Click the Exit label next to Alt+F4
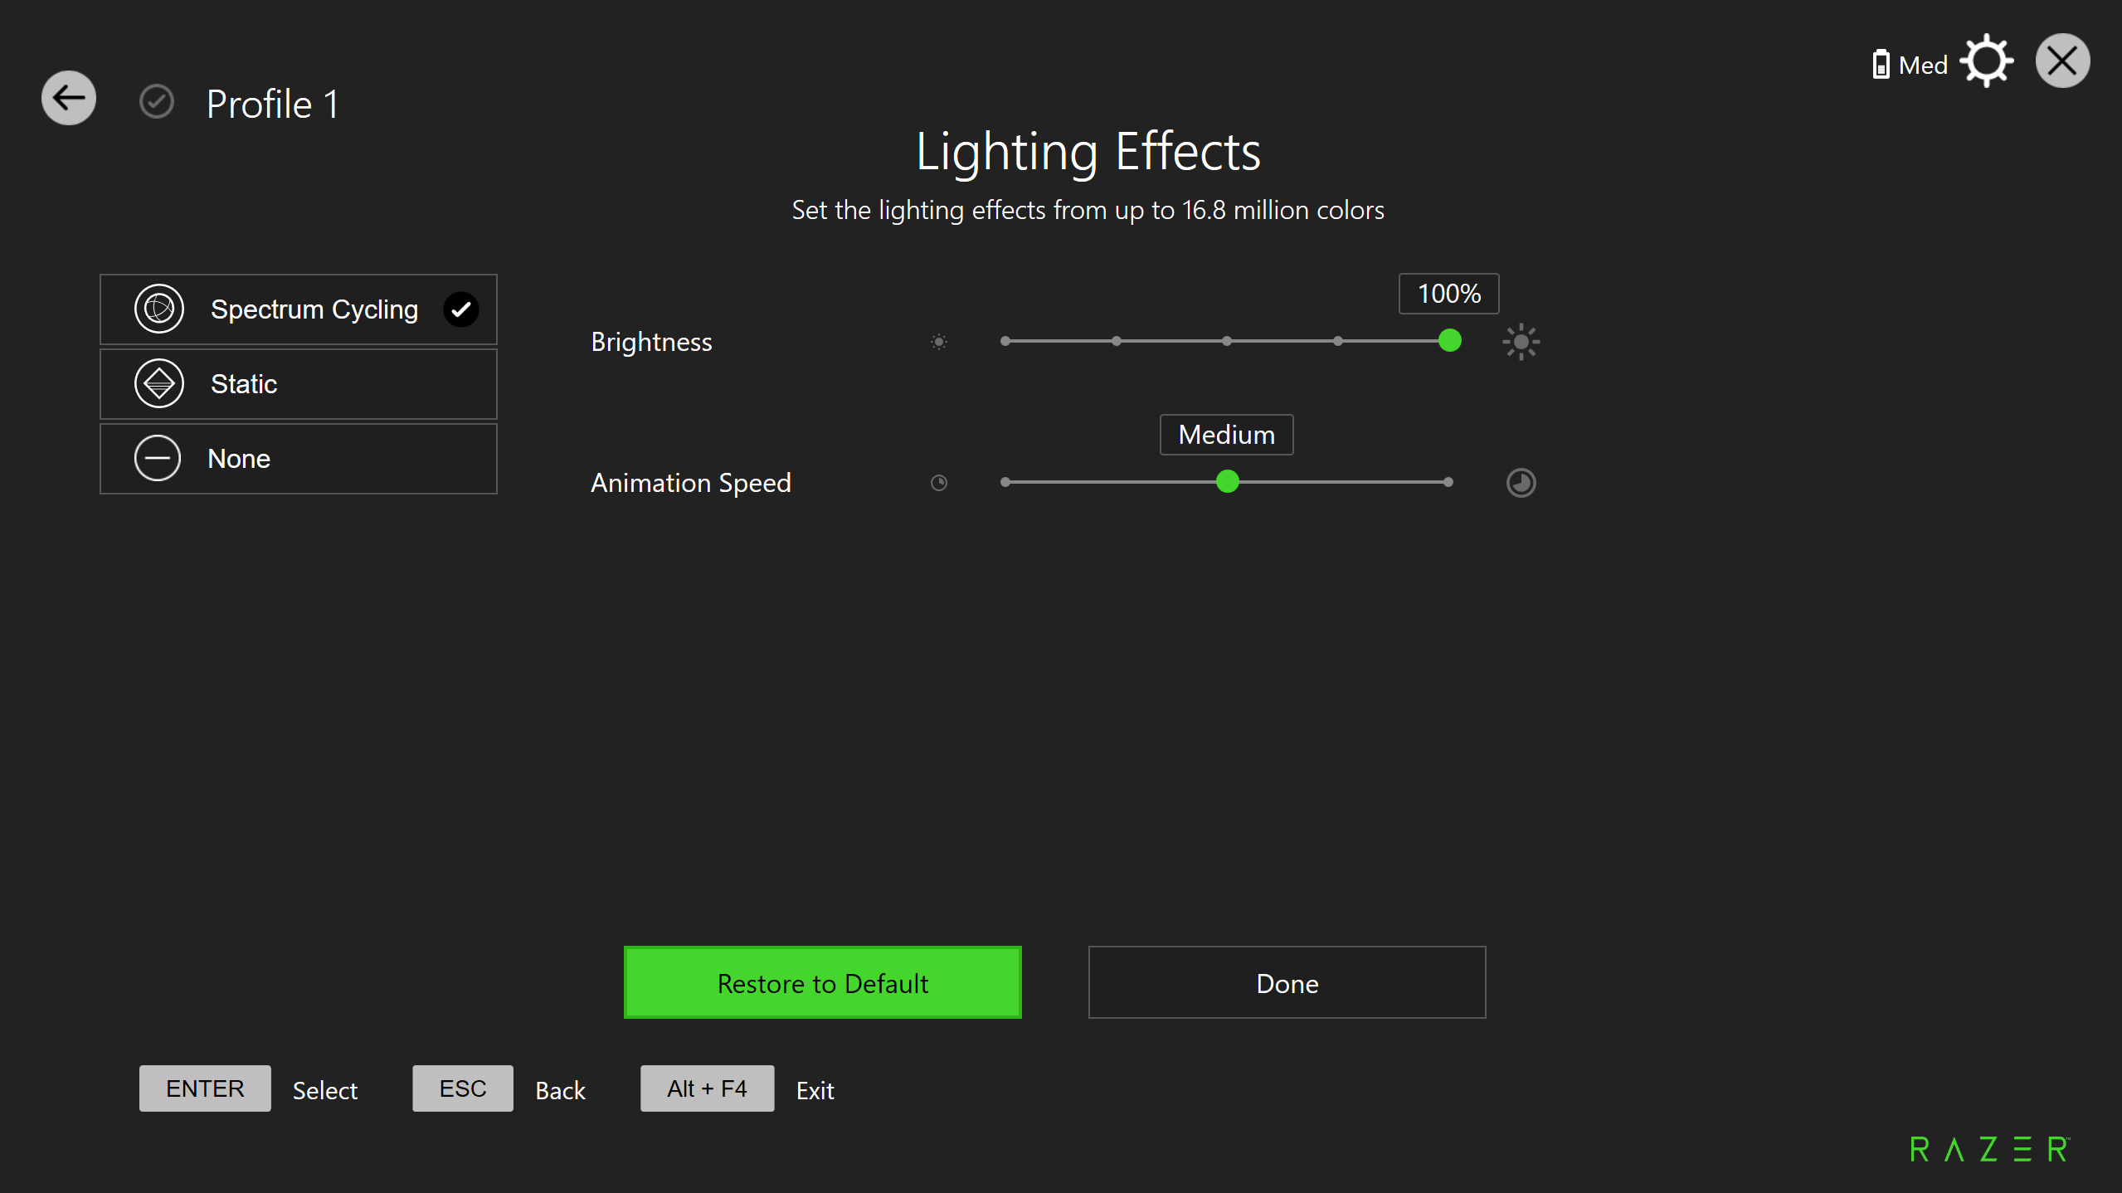Image resolution: width=2122 pixels, height=1193 pixels. [x=815, y=1090]
